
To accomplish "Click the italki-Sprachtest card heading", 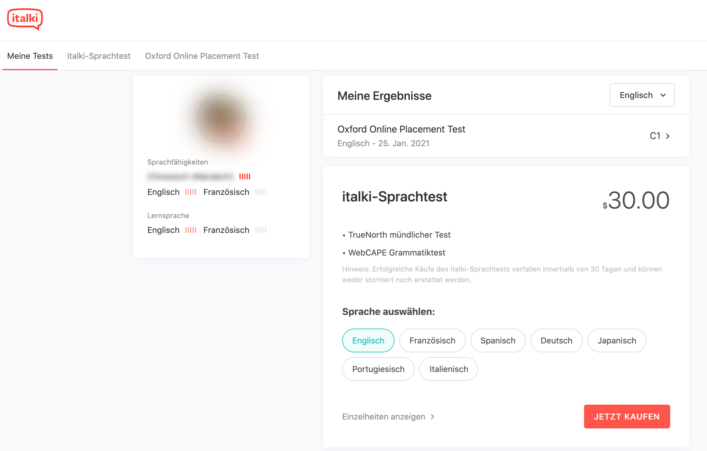I will pos(394,197).
